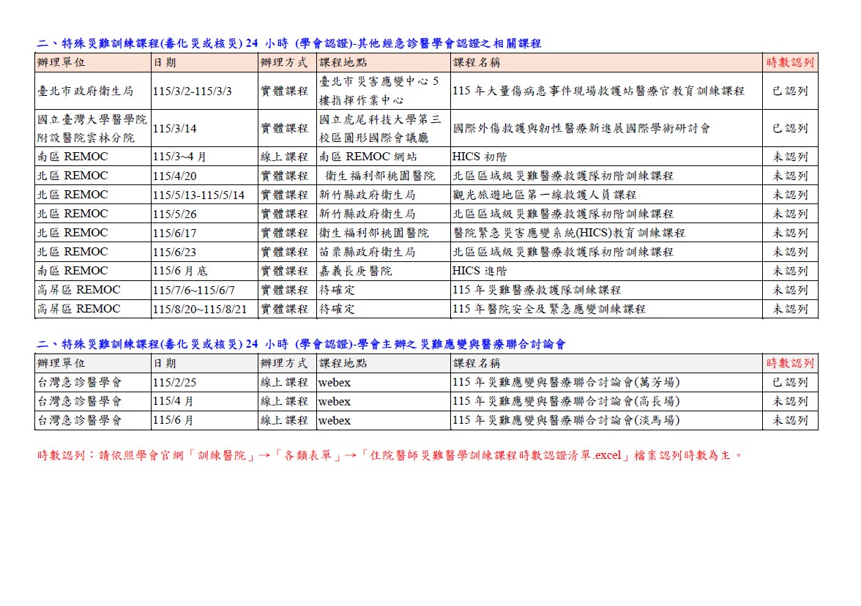
Task: Click the 觀光旅遊地區第一線救護人員課程 course name
Action: [x=544, y=195]
